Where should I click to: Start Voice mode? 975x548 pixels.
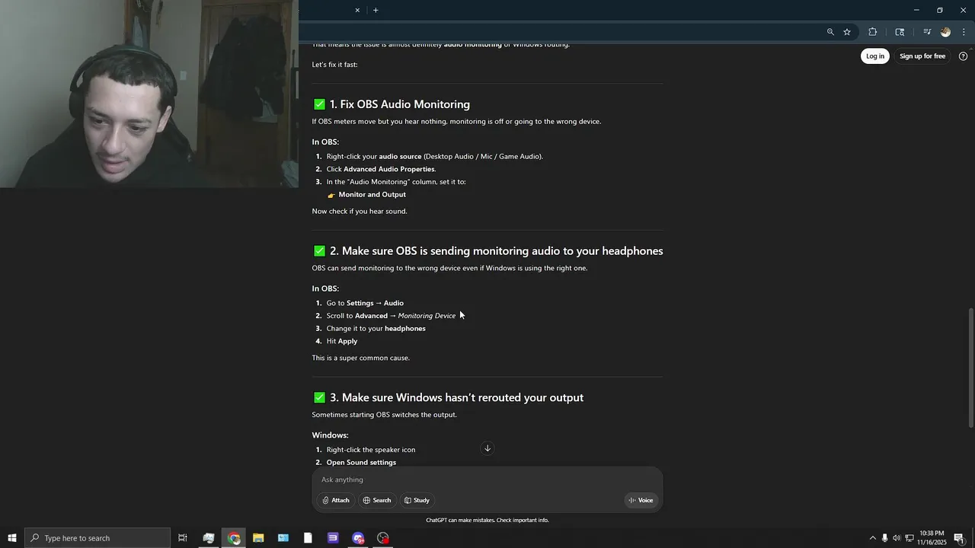click(641, 500)
